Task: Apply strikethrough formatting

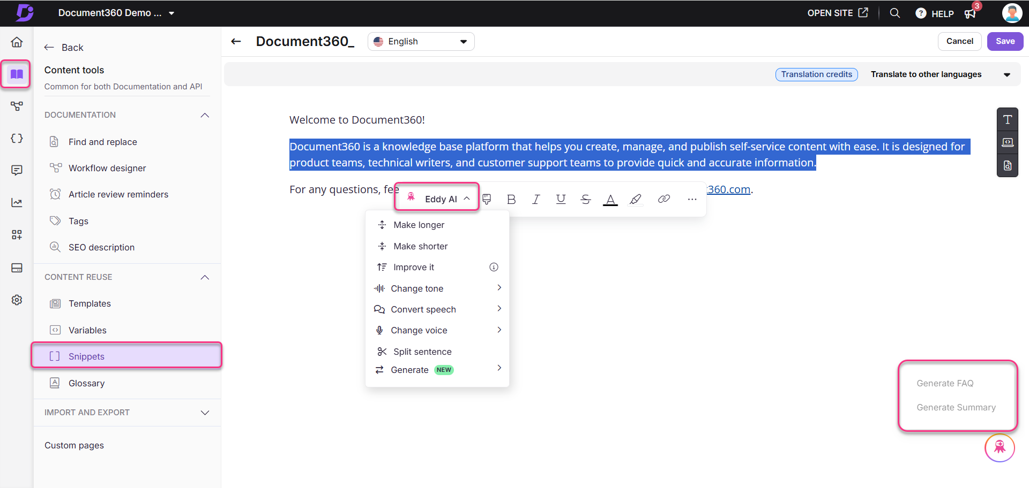Action: click(x=585, y=199)
